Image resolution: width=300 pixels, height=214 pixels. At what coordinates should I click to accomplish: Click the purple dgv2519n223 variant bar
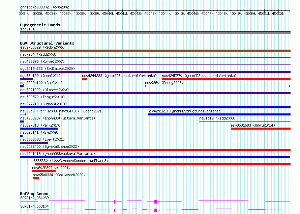click(155, 72)
